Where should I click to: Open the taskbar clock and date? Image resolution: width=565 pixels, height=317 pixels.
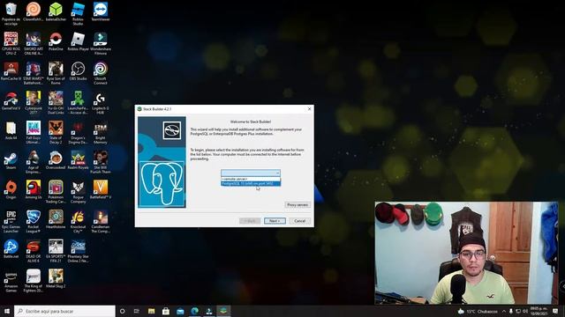pyautogui.click(x=539, y=311)
